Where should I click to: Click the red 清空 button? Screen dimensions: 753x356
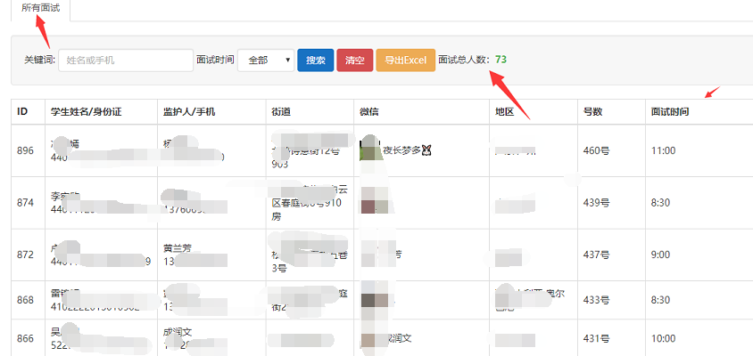[354, 61]
